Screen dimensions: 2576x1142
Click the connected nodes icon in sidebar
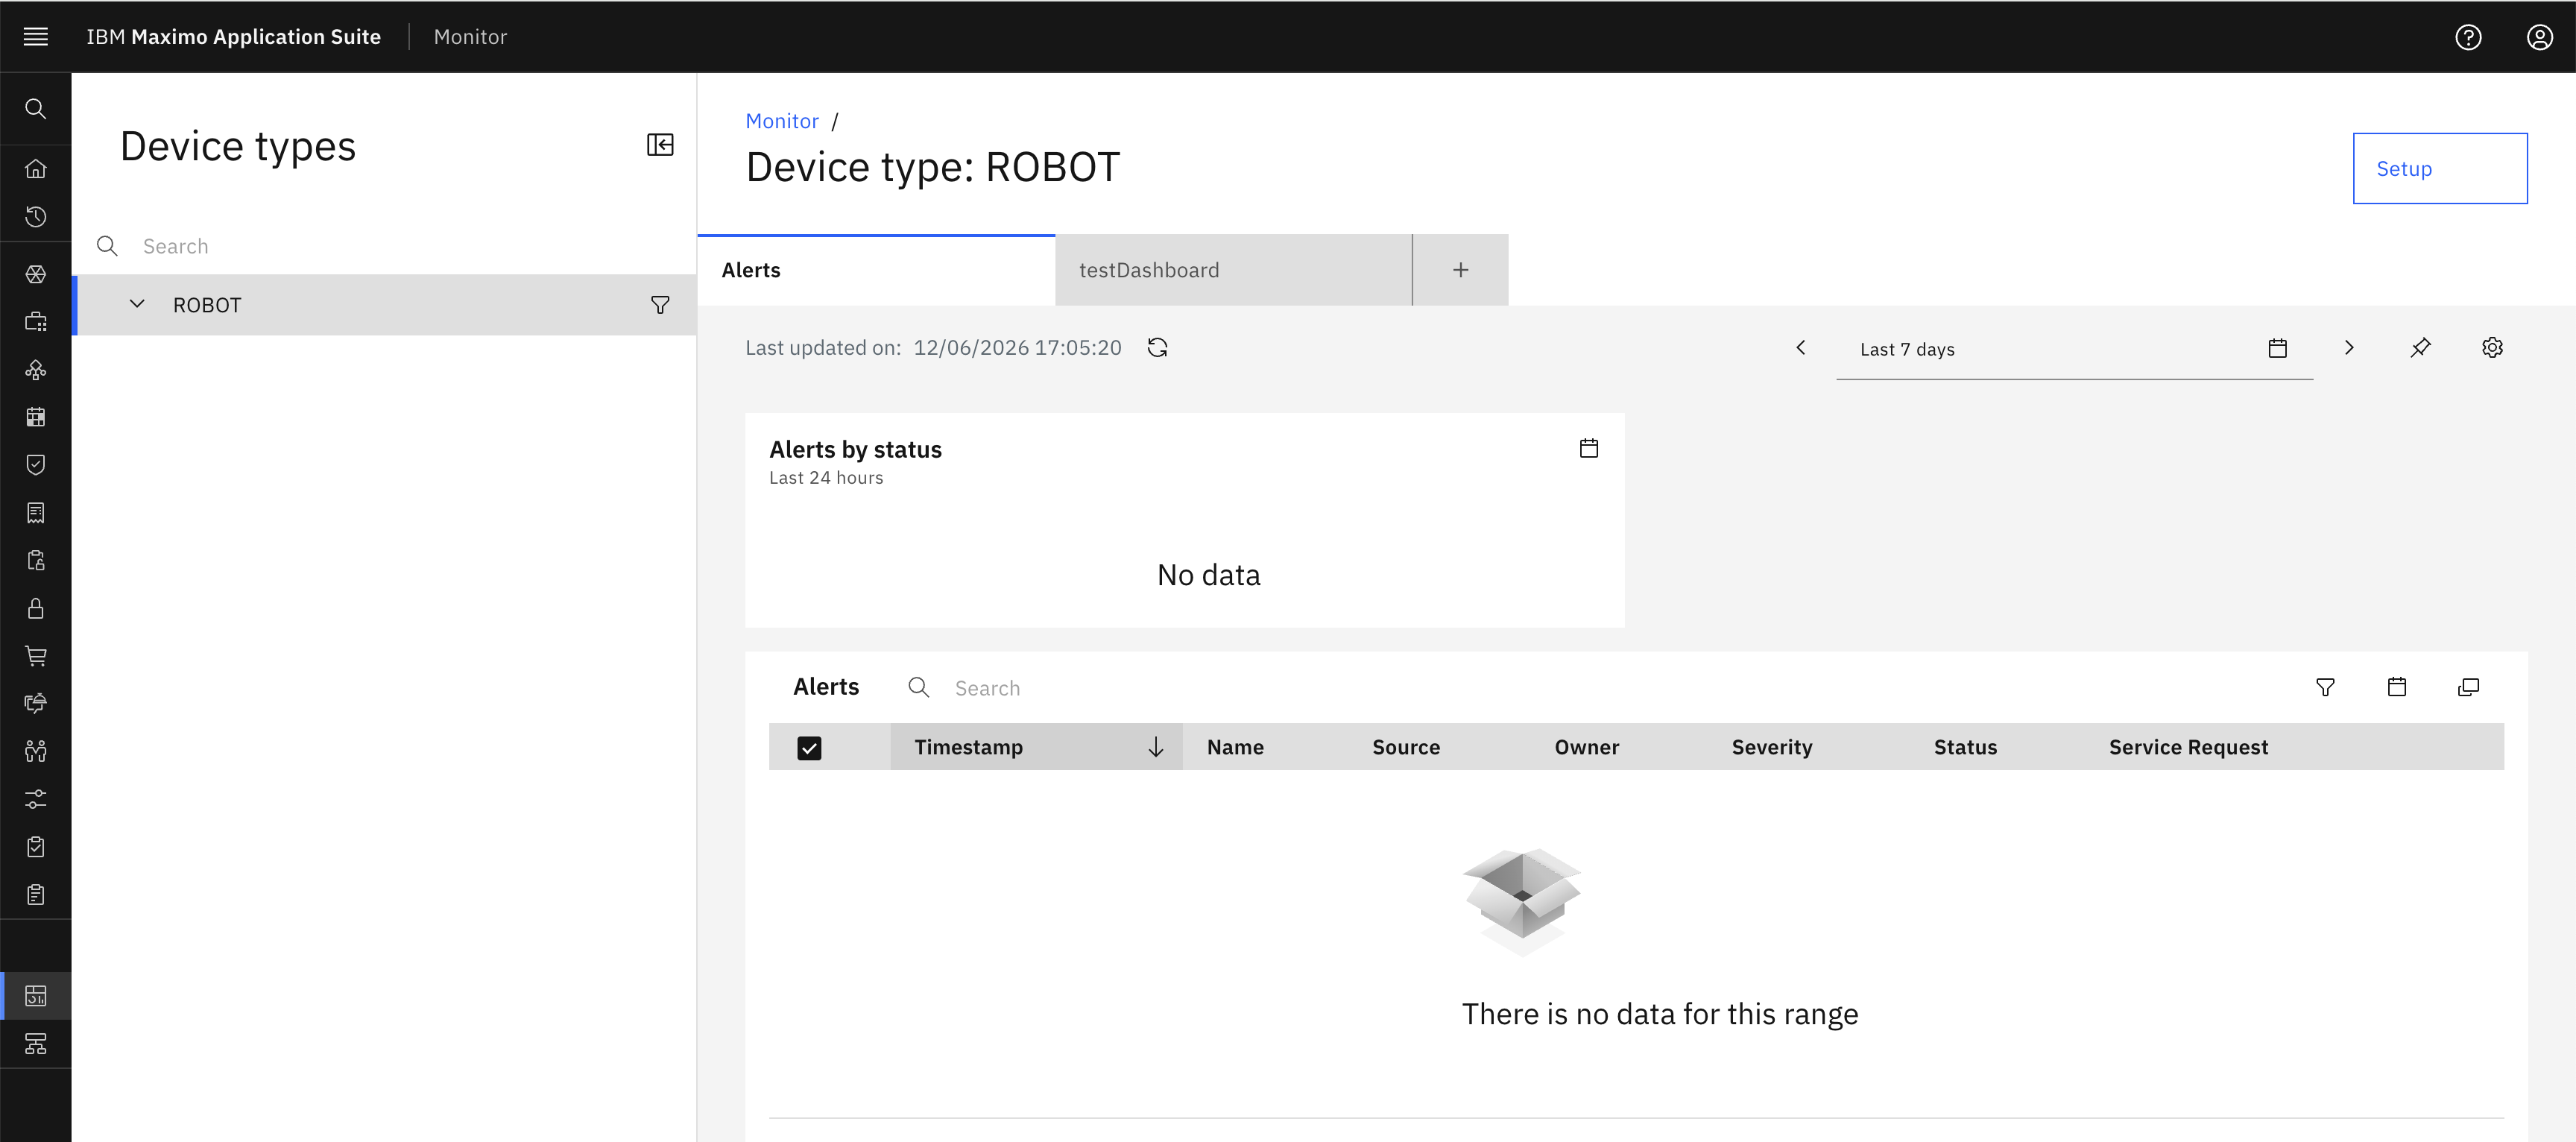point(36,370)
